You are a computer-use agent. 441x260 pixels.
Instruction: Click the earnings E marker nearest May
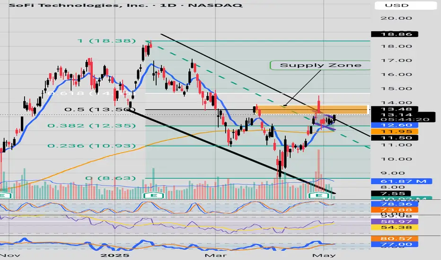(318, 195)
